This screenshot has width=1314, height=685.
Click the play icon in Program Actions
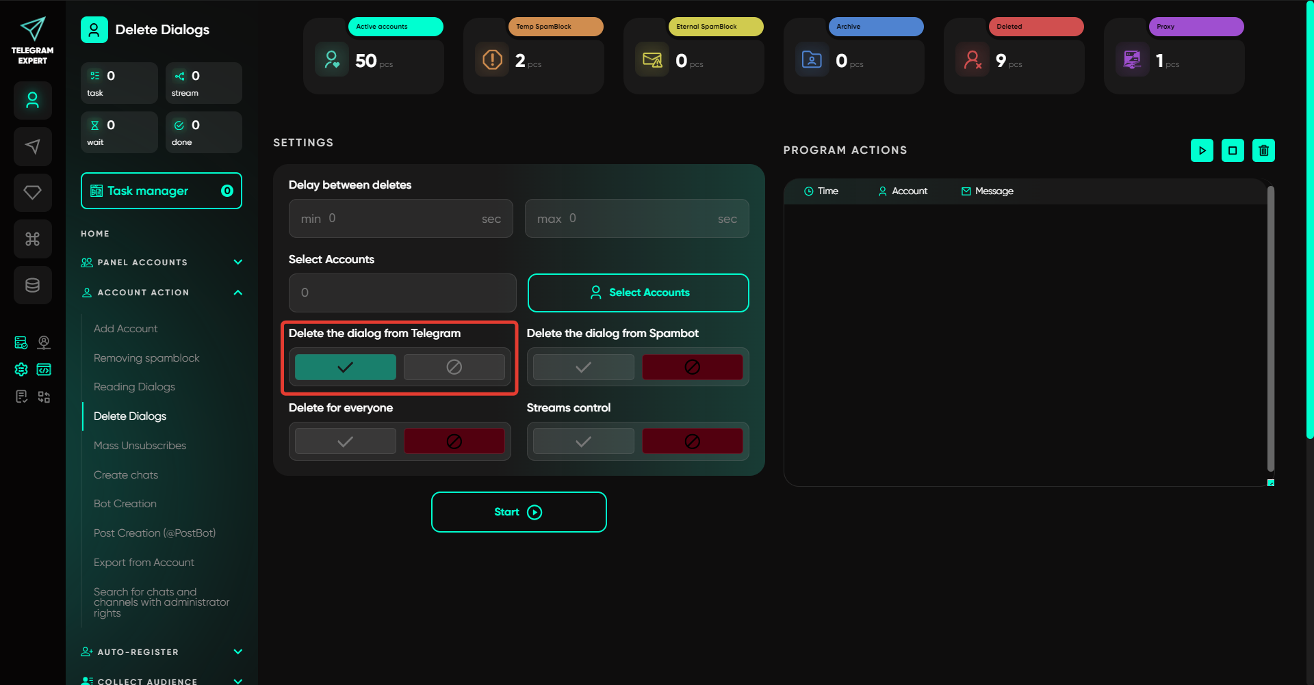[1202, 150]
